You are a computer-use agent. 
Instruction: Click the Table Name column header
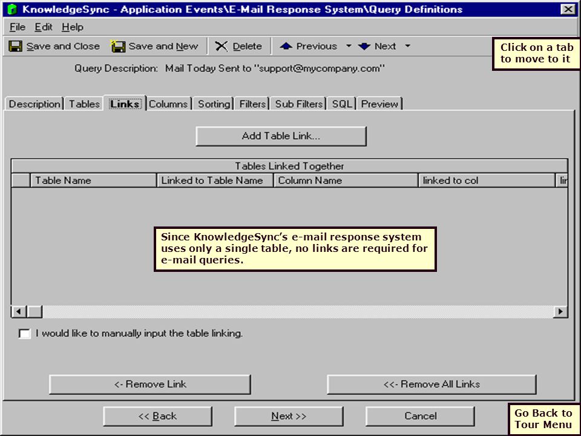93,180
